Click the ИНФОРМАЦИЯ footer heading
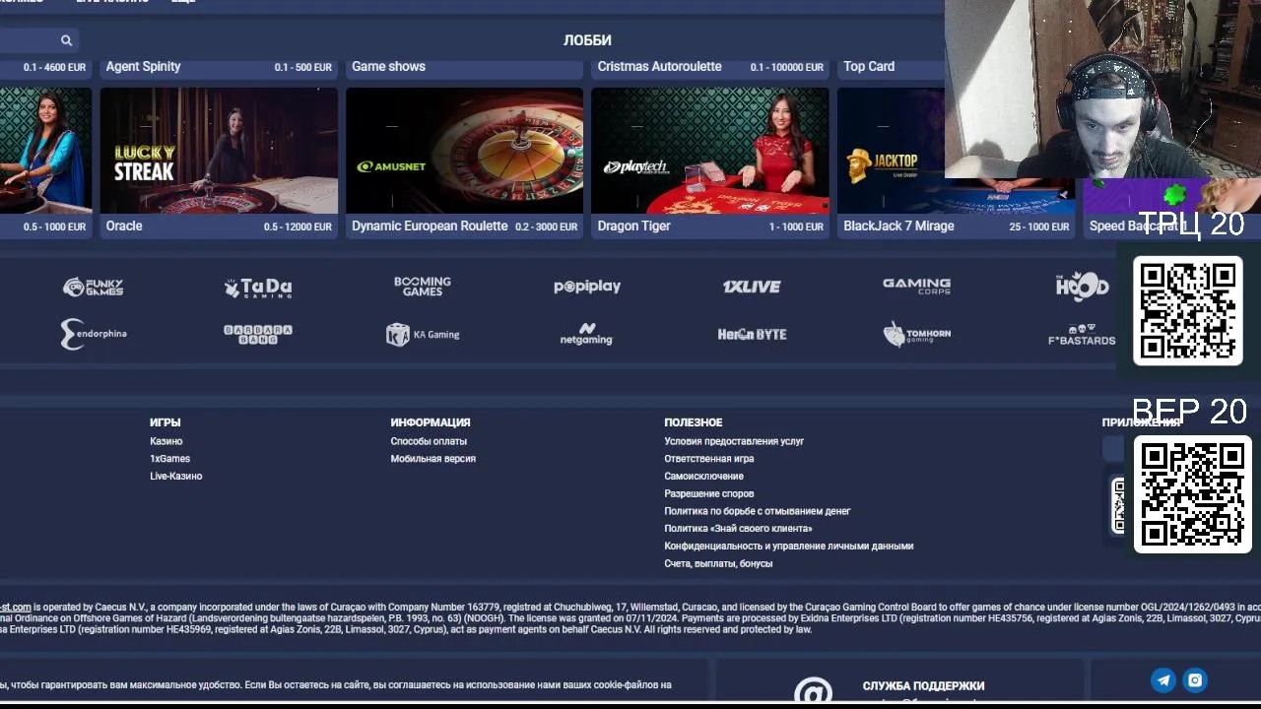 431,422
